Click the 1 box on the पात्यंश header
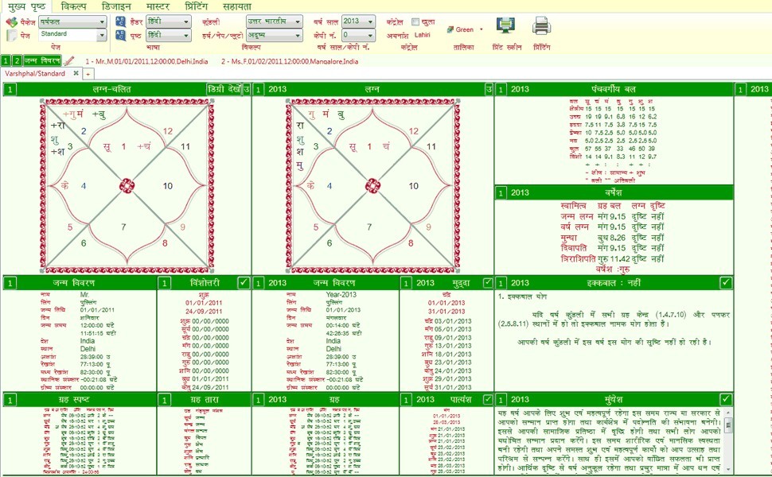772x477 pixels. click(406, 400)
